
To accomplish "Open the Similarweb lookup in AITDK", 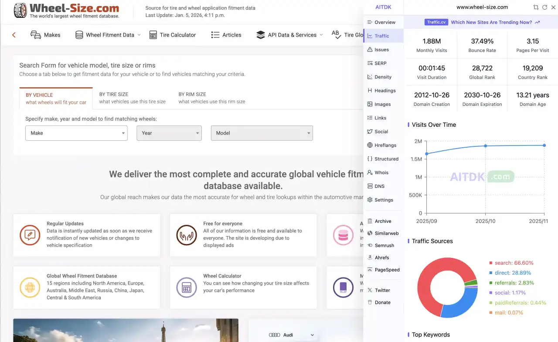I will point(383,234).
